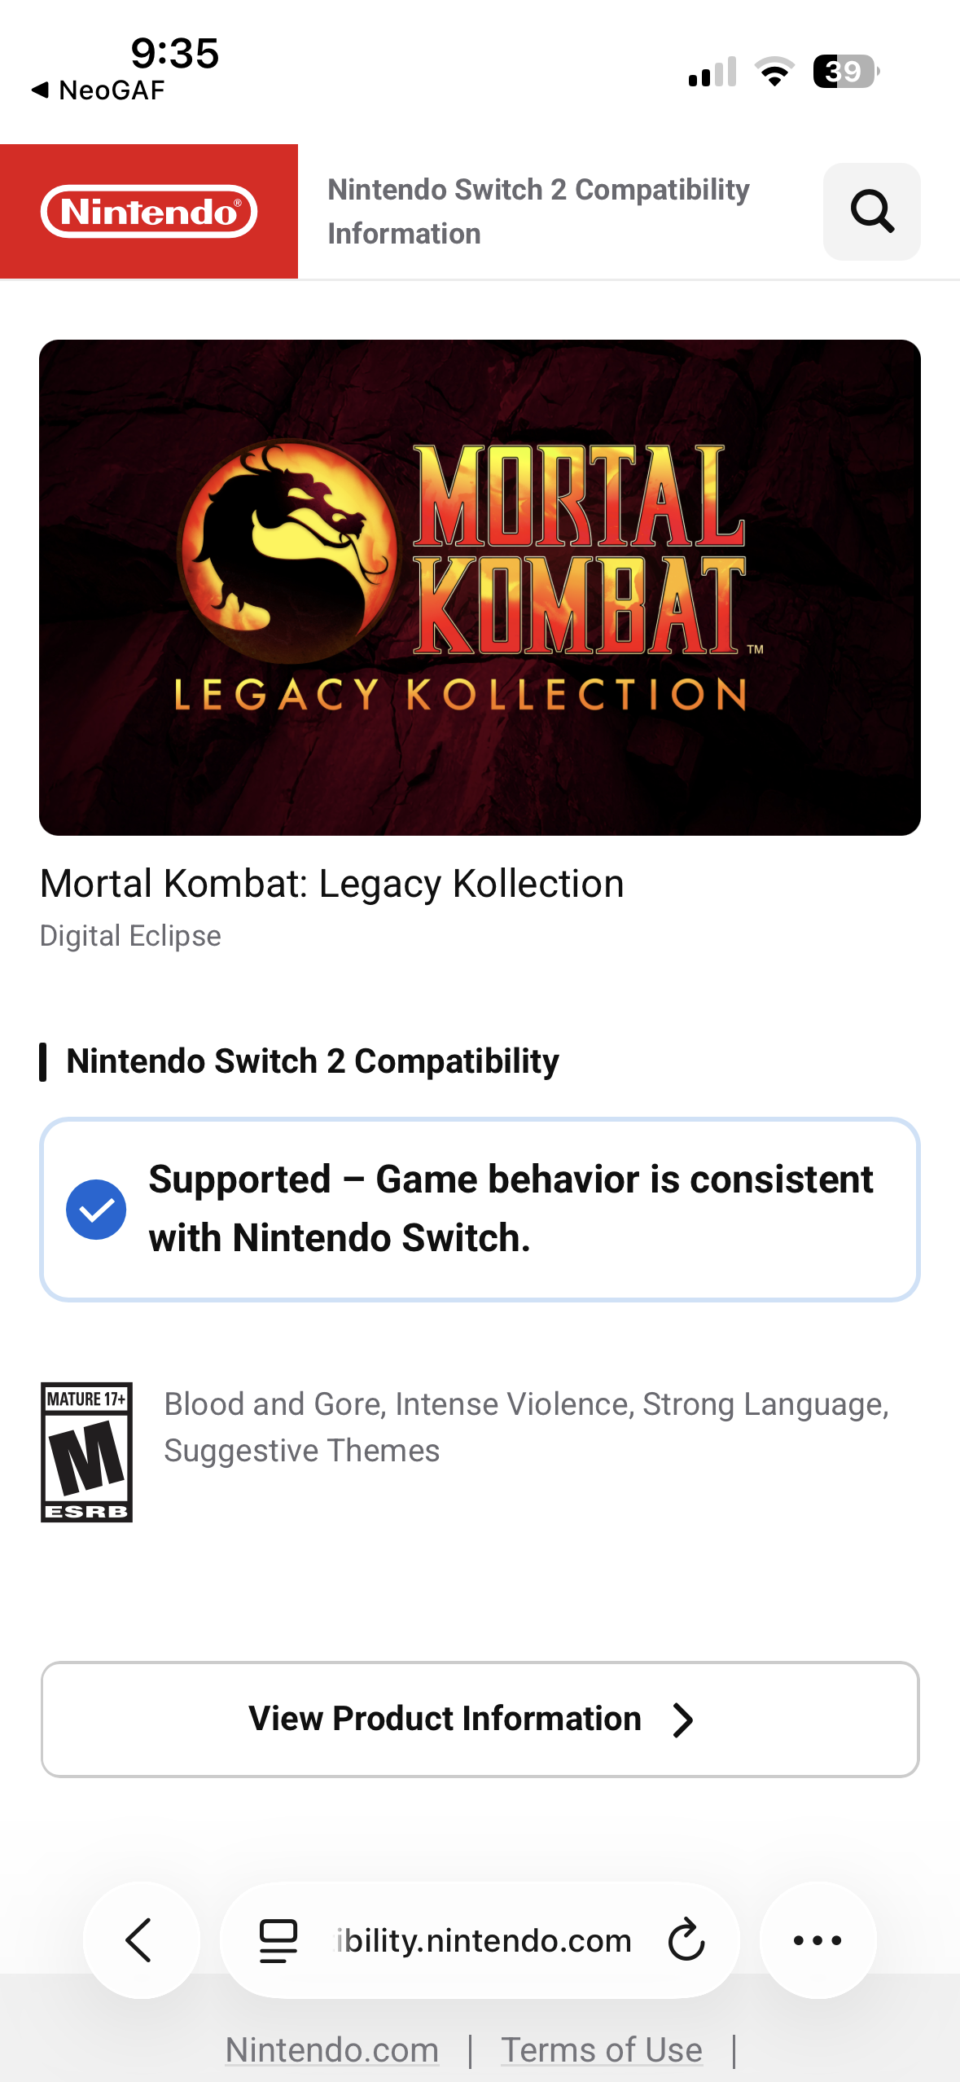This screenshot has height=2082, width=960.
Task: Tap the page reload icon
Action: tap(686, 1939)
